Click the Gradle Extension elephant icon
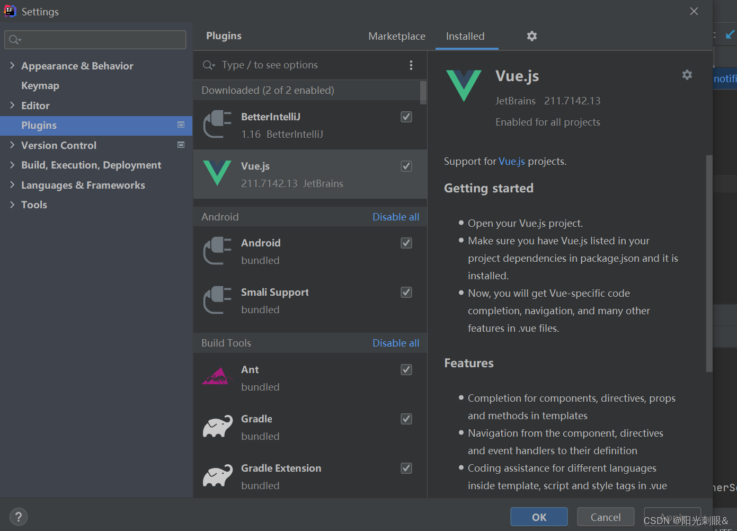Screen dimensions: 737x531 (217, 475)
